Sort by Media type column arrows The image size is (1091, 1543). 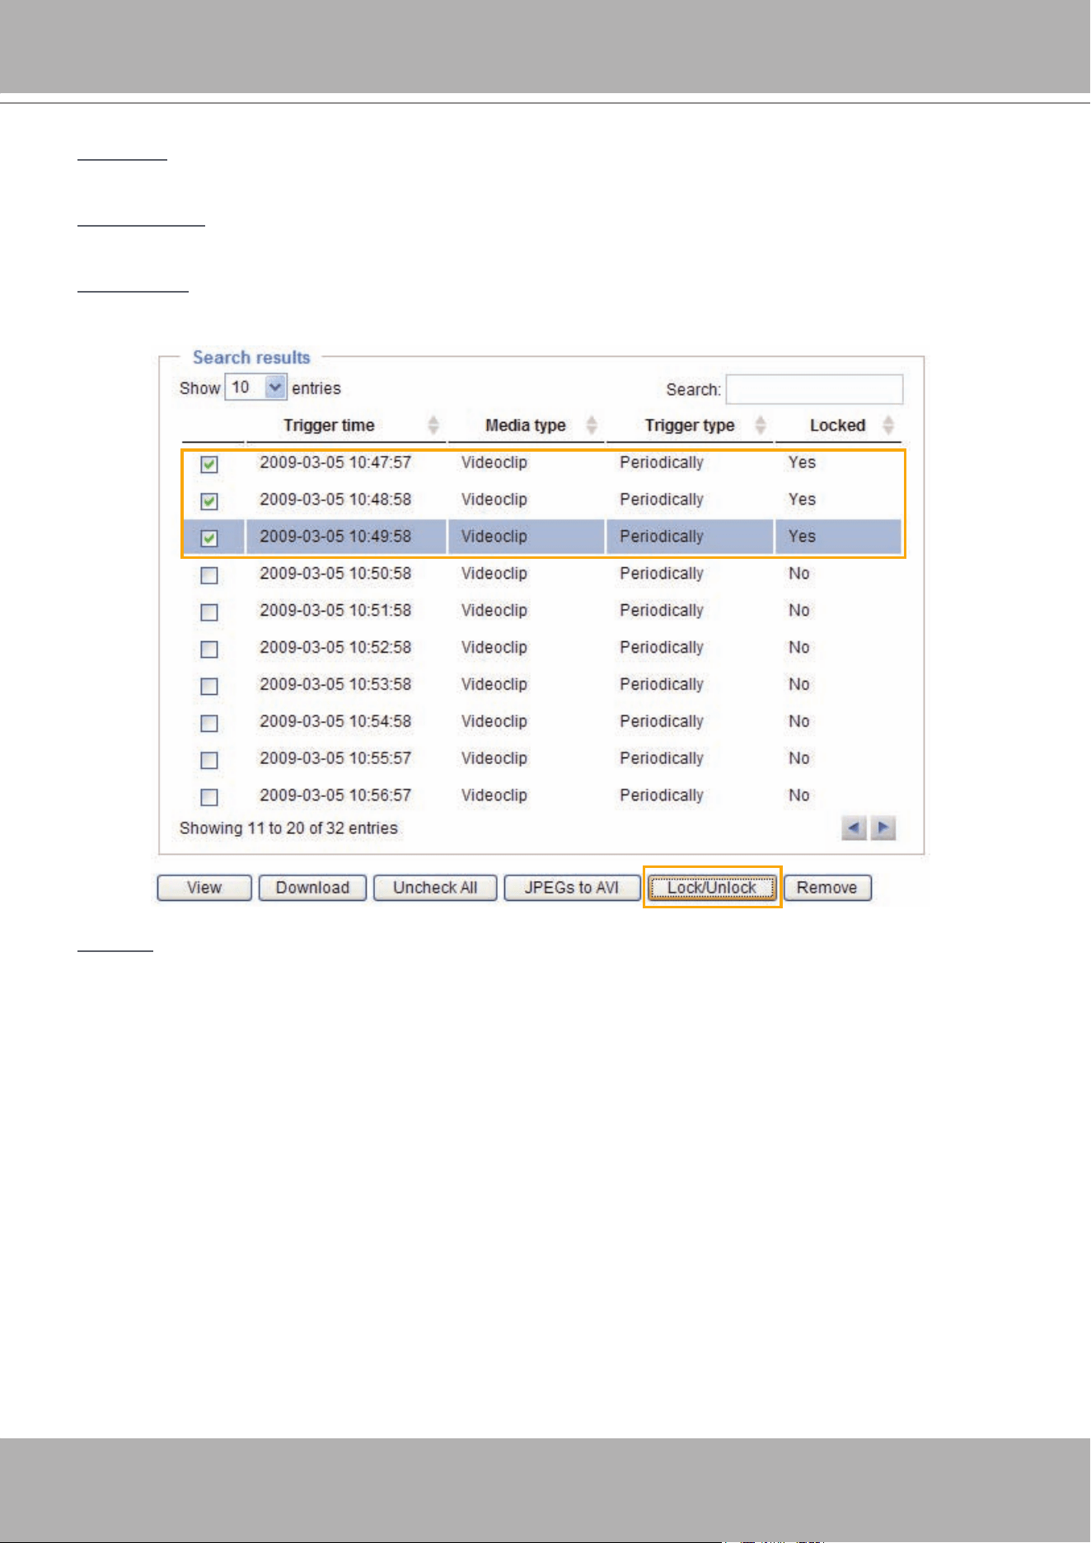(x=592, y=425)
